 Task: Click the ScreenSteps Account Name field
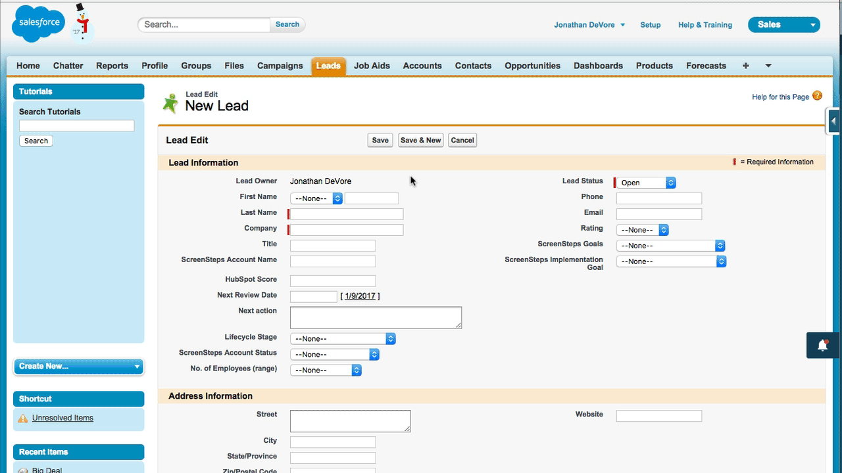click(x=333, y=261)
